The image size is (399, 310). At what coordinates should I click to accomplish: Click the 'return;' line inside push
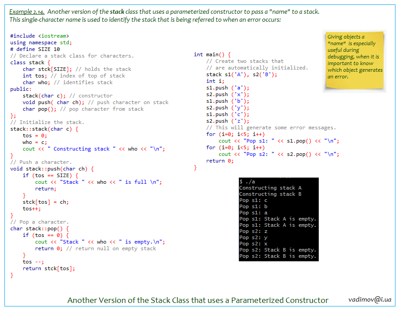pos(46,189)
